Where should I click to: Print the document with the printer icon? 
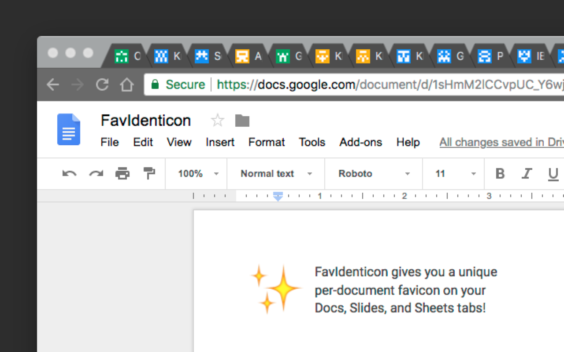coord(122,173)
